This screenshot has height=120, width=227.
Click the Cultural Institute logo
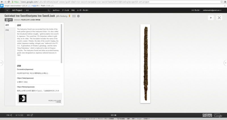tap(207, 115)
